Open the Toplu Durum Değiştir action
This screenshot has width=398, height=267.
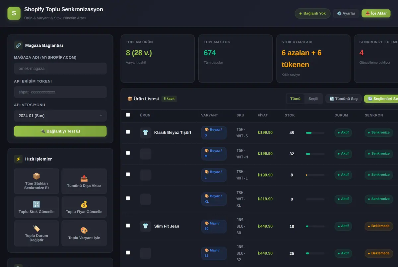(36, 233)
